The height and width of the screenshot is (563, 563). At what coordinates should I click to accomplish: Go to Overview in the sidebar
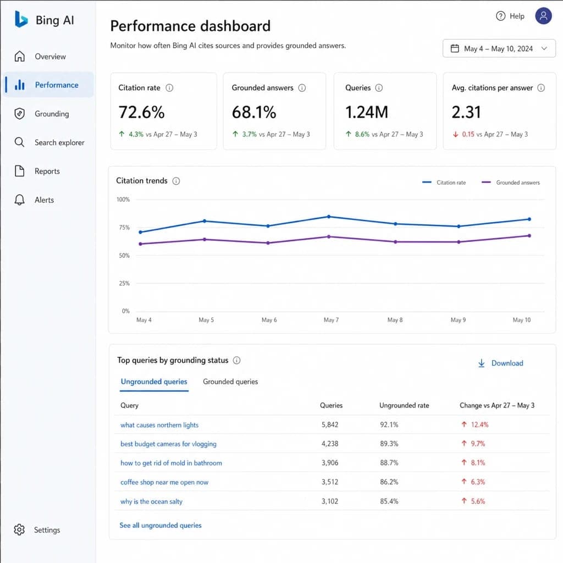[50, 57]
